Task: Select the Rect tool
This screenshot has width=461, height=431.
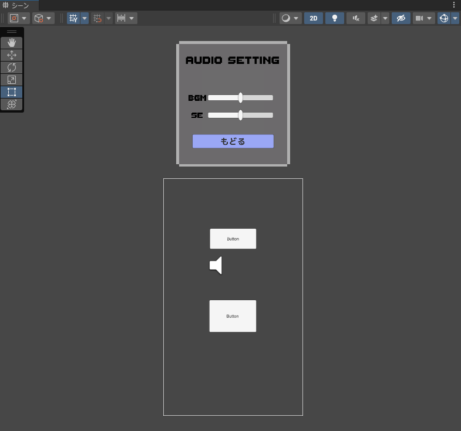Action: pos(12,92)
